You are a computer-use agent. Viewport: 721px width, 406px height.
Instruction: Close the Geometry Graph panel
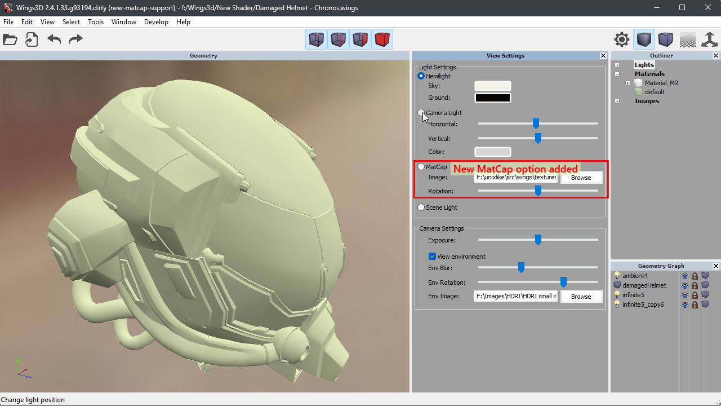716,266
